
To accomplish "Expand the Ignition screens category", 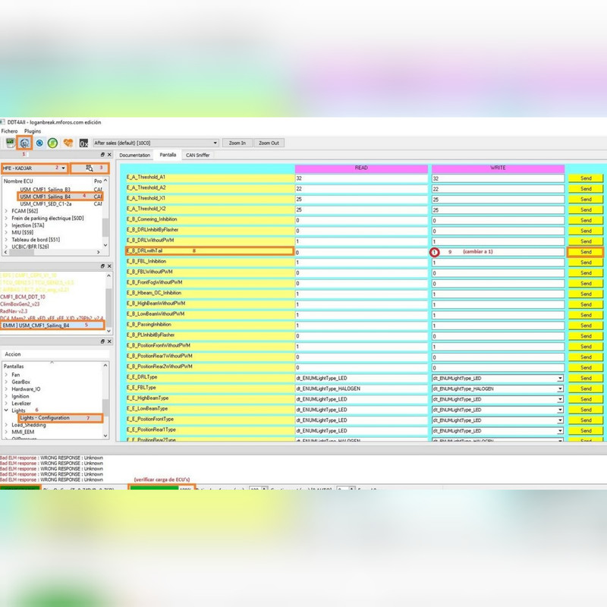I will click(x=6, y=396).
